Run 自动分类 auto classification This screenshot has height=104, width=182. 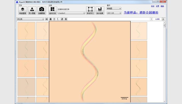pos(53,10)
